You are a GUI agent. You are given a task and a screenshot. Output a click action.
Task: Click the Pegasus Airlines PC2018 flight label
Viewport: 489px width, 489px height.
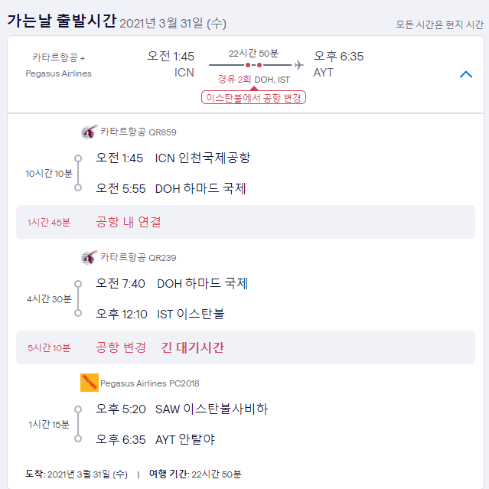click(x=150, y=383)
